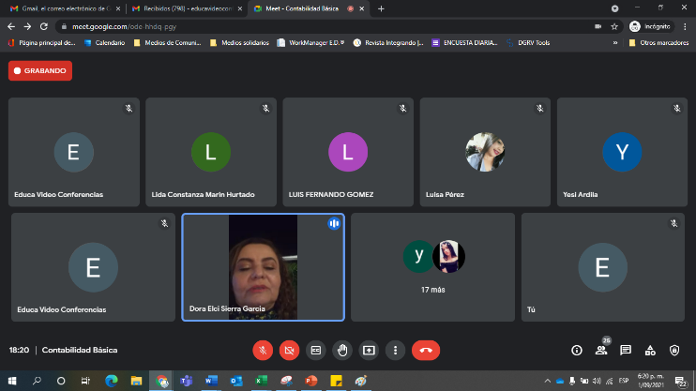Hang up with the red leave call button

[426, 350]
